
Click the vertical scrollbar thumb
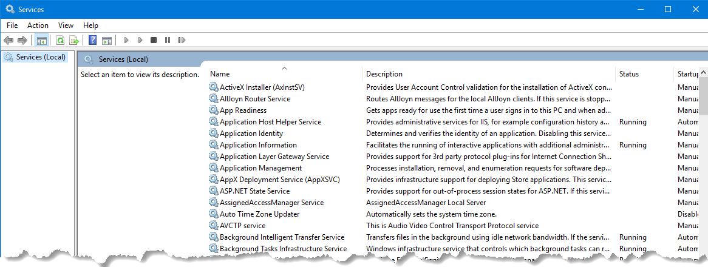pos(704,97)
